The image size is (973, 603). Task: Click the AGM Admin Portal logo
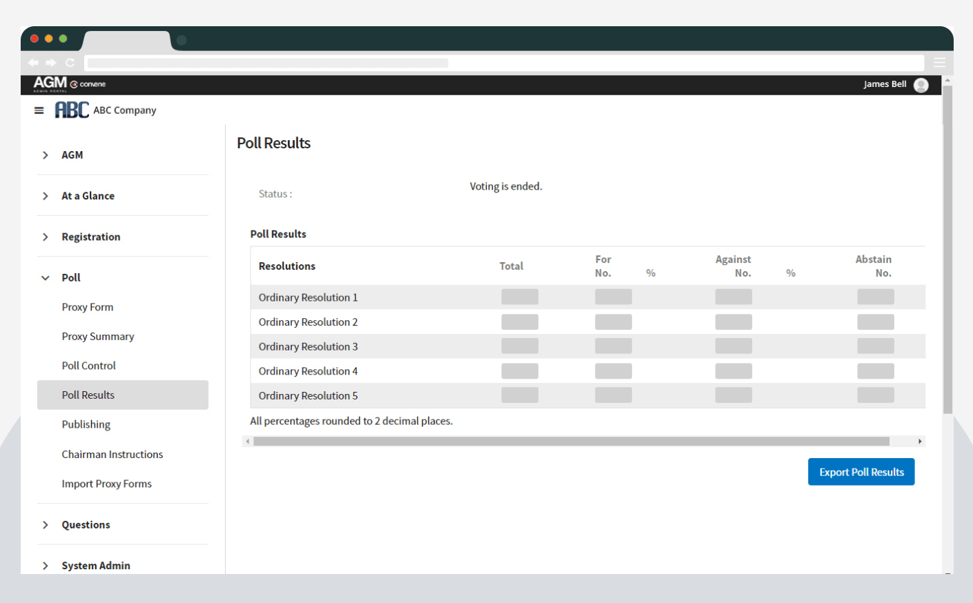(x=47, y=83)
